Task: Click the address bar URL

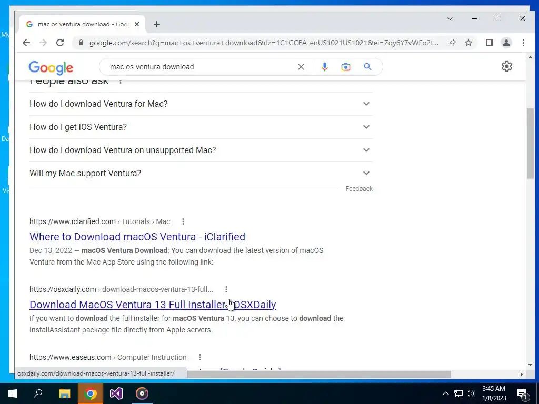Action: 264,43
